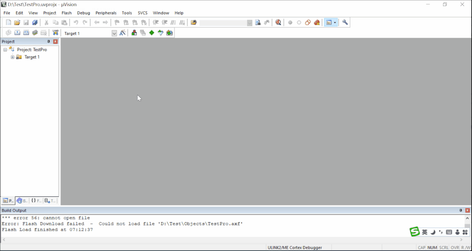This screenshot has width=472, height=251.
Task: Collapse the Project: TestPro tree node
Action: [5, 49]
